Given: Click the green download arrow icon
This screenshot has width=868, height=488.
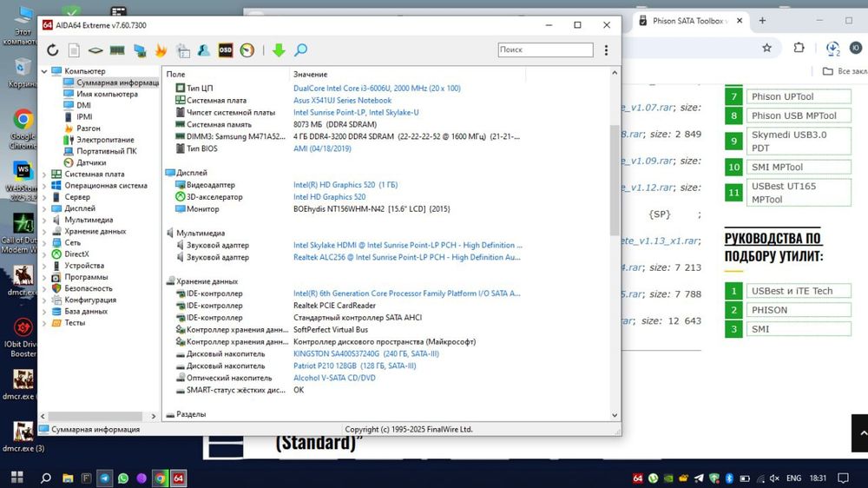Looking at the screenshot, I should click(279, 50).
